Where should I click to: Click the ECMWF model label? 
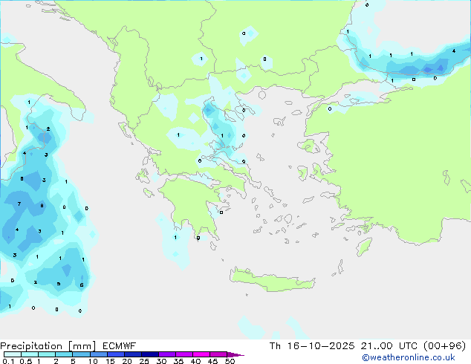[x=120, y=346]
